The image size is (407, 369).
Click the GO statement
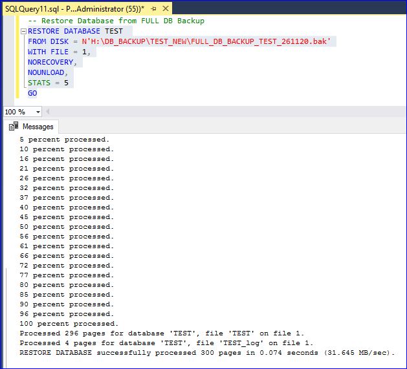(x=32, y=93)
